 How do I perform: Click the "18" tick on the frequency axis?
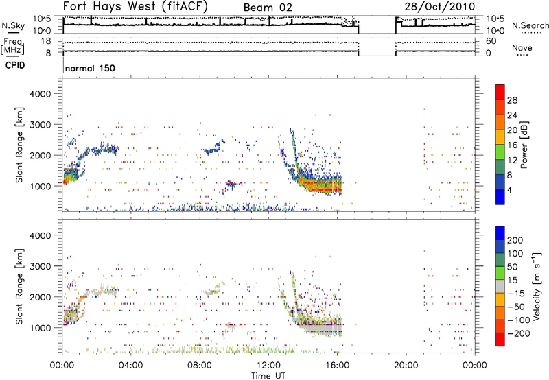(45, 41)
